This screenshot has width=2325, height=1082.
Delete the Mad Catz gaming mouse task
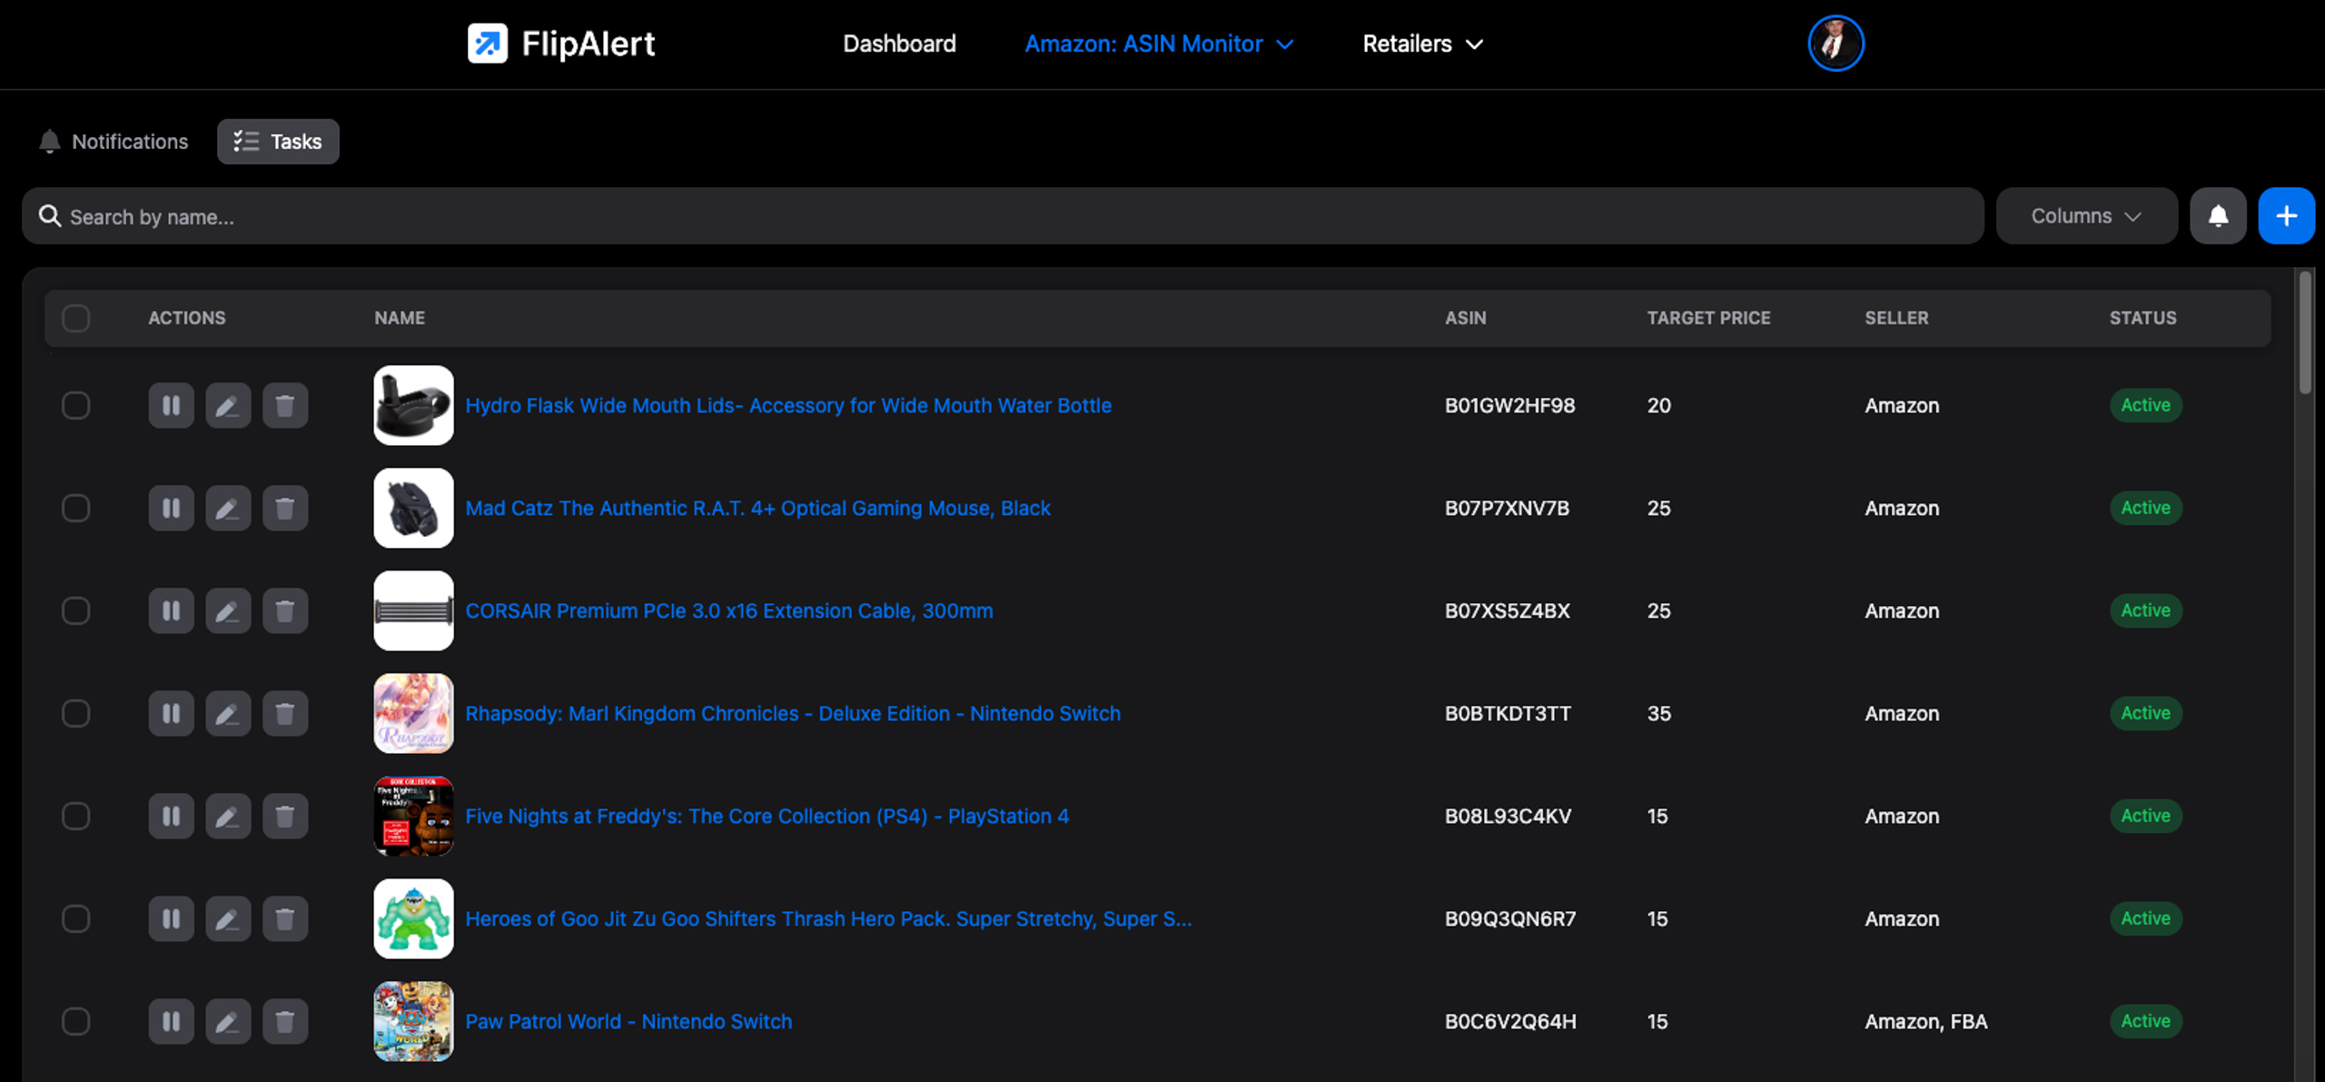(x=285, y=508)
